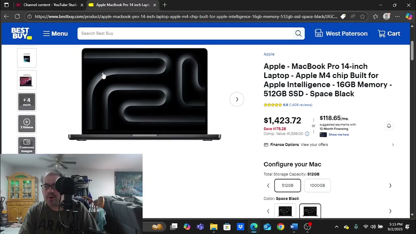Open the shopping price tag icon

343,16
